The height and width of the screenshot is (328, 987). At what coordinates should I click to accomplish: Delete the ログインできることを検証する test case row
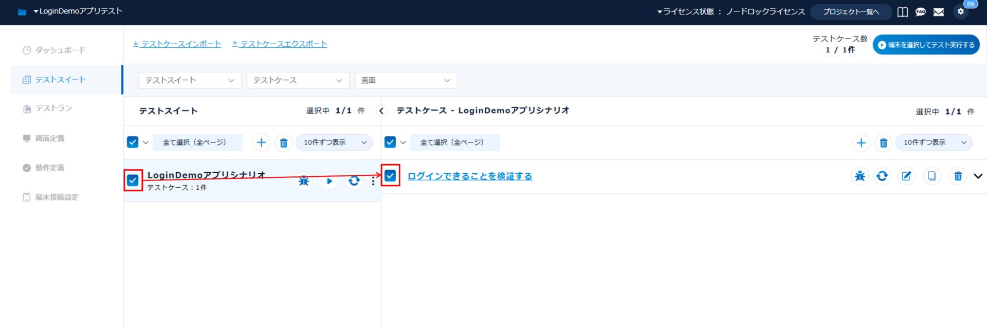[x=958, y=176]
